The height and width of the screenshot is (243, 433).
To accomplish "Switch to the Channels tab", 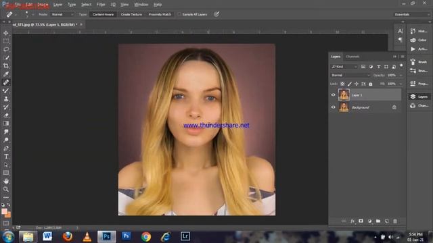I will click(x=352, y=57).
